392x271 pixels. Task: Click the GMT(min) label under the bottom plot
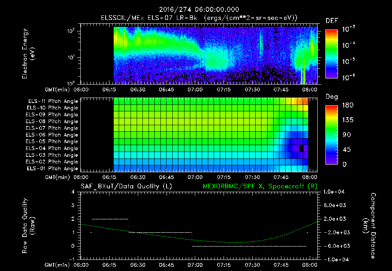coord(57,265)
